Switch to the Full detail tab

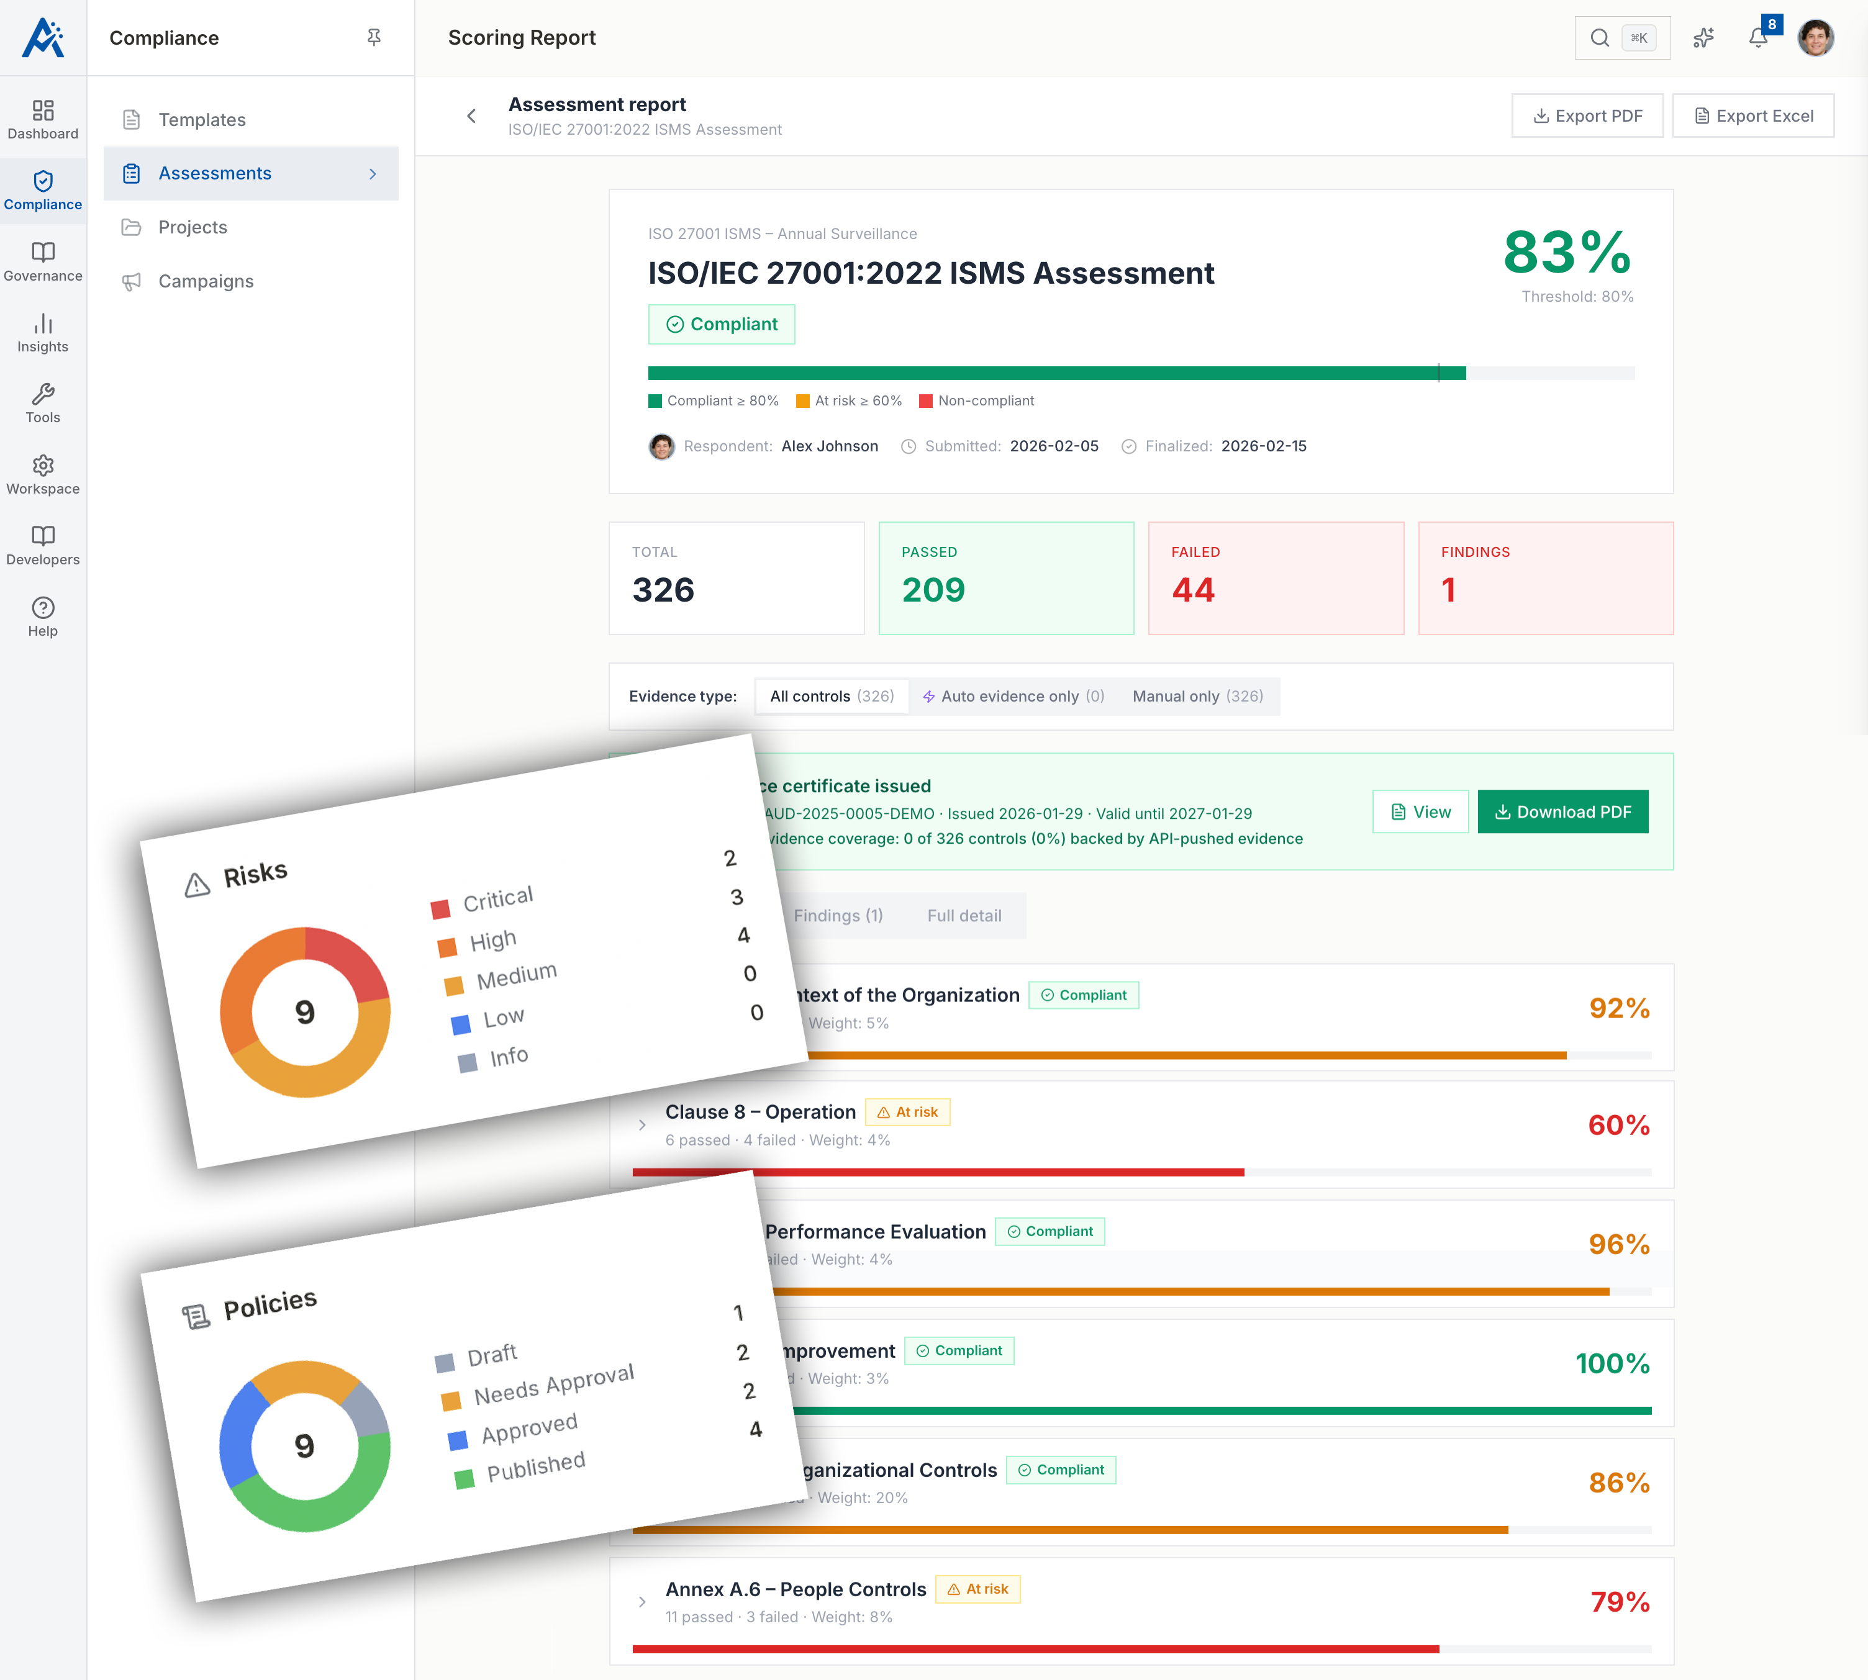pos(964,916)
